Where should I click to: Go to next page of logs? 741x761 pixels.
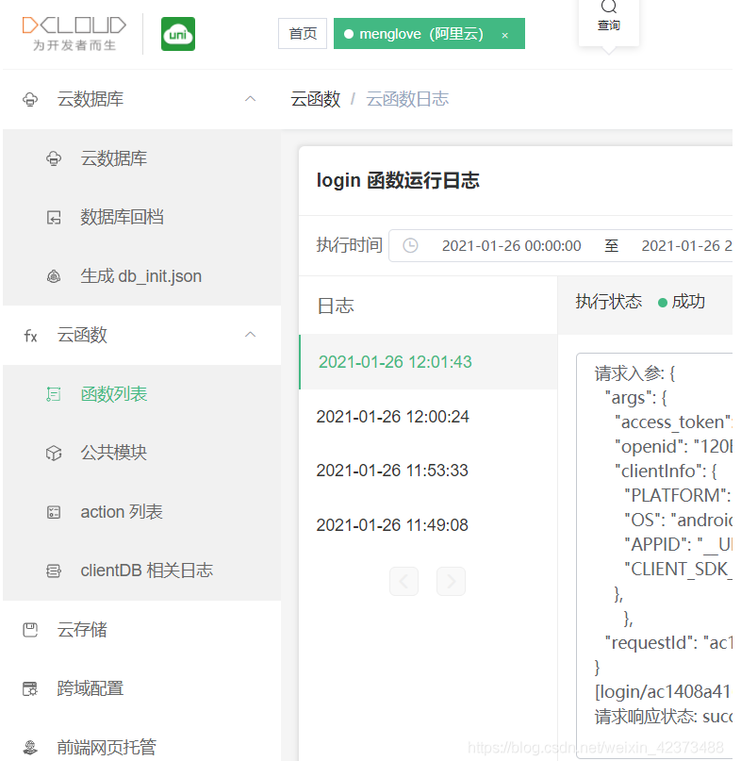(x=451, y=581)
